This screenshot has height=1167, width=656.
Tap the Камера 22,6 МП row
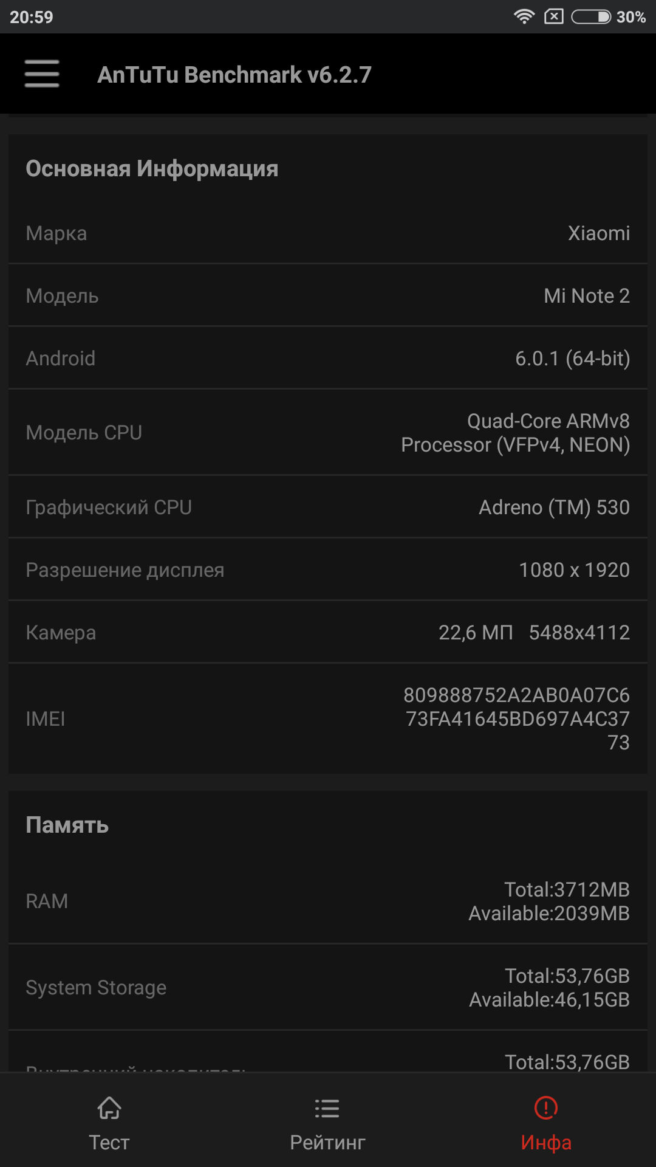point(328,633)
